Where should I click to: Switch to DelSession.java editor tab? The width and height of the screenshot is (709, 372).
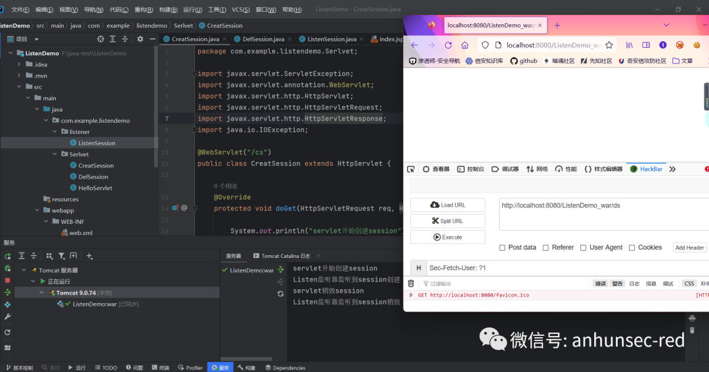coord(263,39)
